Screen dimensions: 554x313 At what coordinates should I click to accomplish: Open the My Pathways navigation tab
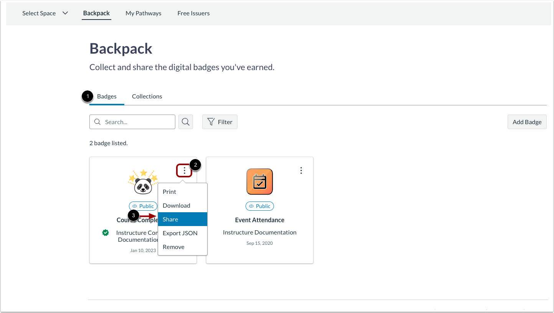[143, 13]
